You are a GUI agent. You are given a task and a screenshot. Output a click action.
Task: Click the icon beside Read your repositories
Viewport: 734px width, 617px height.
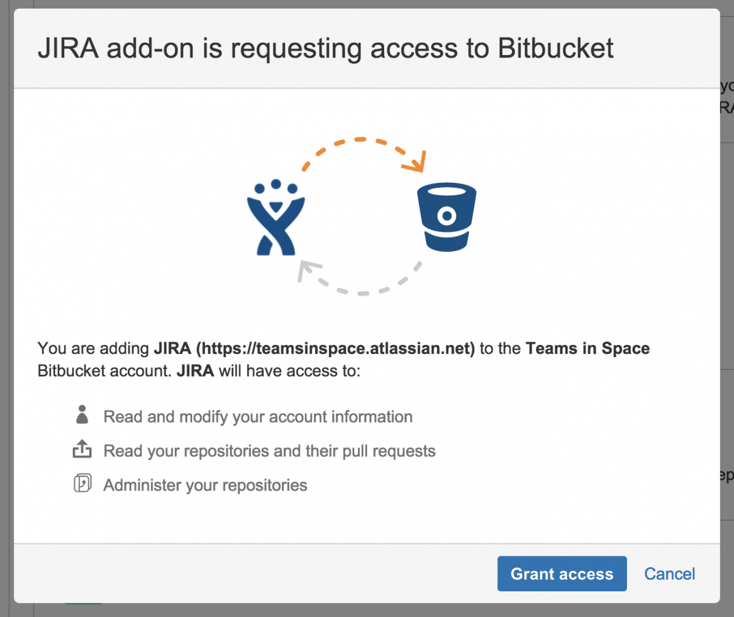82,450
